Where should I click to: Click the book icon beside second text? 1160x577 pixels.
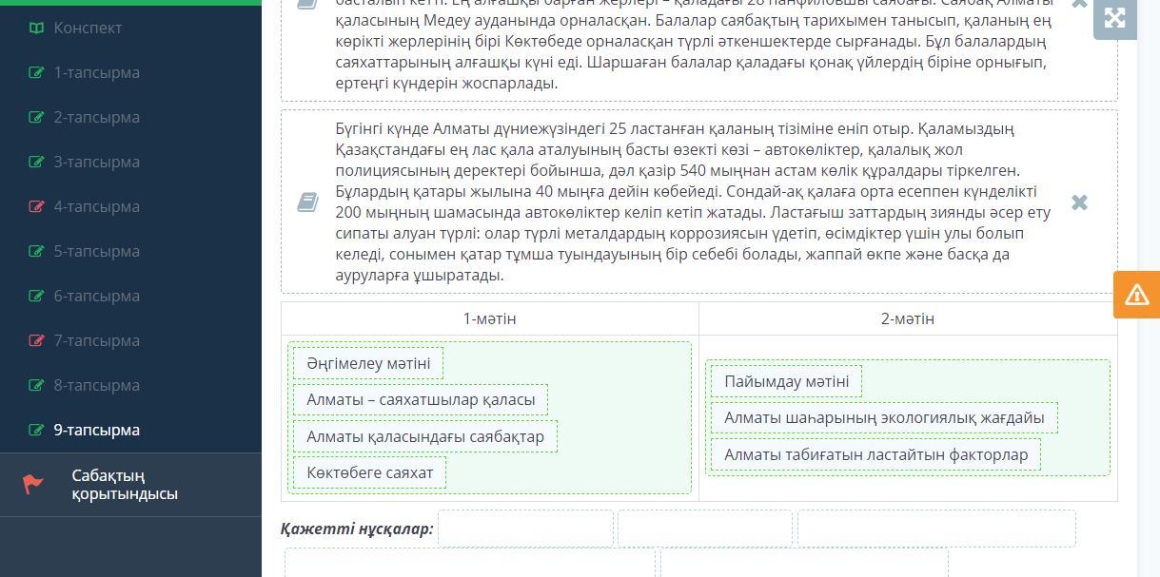point(307,202)
